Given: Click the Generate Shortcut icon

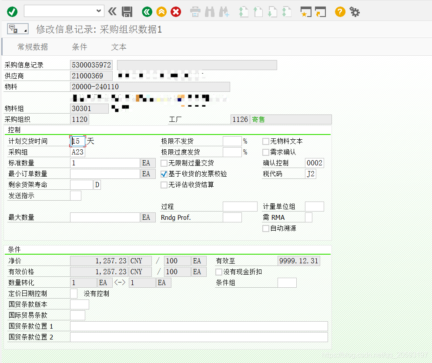Looking at the screenshot, I should [320, 12].
